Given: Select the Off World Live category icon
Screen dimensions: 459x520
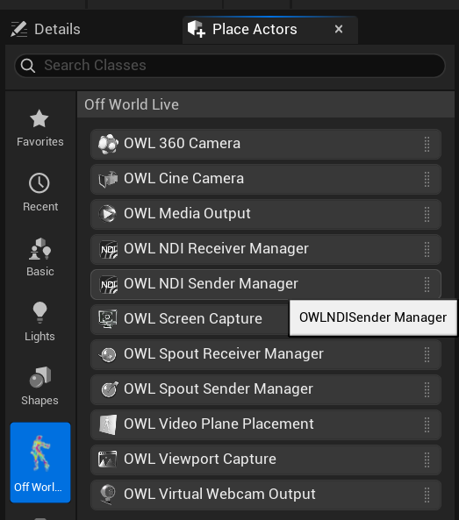Looking at the screenshot, I should [40, 462].
